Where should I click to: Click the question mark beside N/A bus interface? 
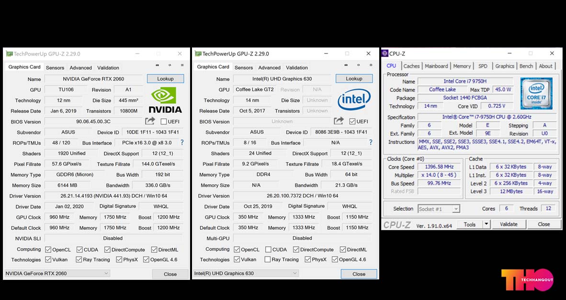tap(371, 143)
